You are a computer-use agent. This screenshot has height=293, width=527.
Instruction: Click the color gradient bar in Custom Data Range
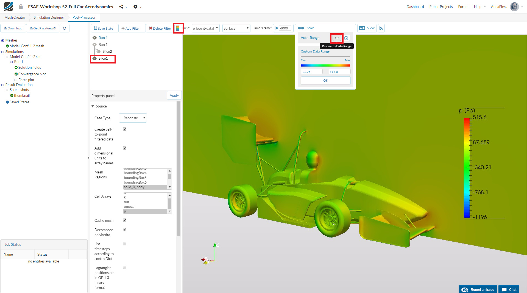(x=325, y=65)
